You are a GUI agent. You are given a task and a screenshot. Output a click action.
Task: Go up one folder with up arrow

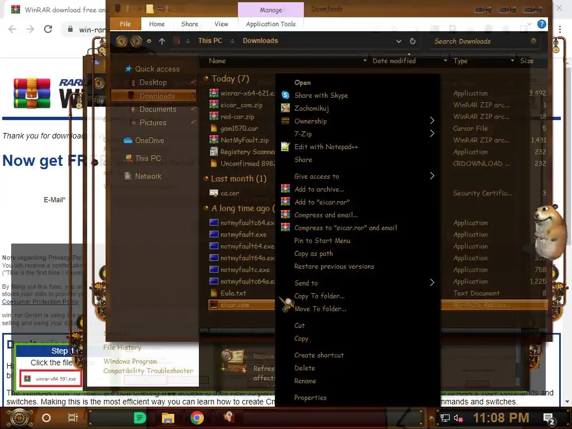pos(162,41)
